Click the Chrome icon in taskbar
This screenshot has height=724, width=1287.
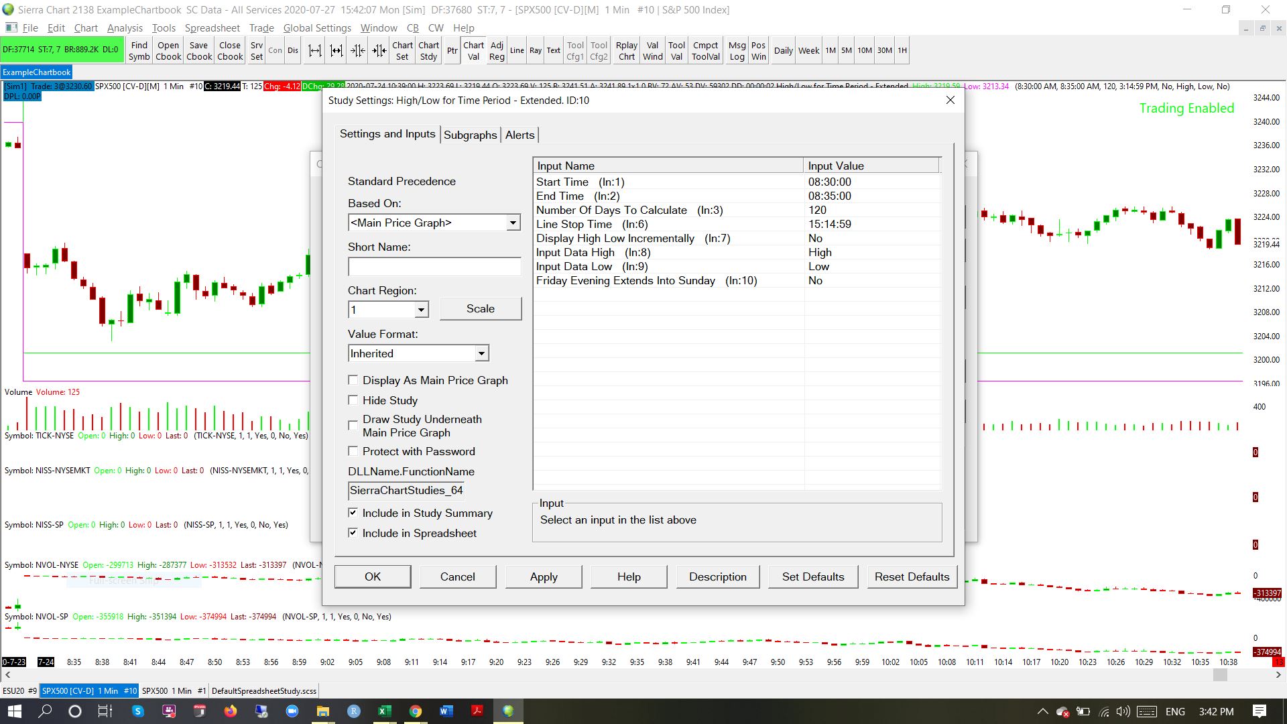pyautogui.click(x=416, y=711)
